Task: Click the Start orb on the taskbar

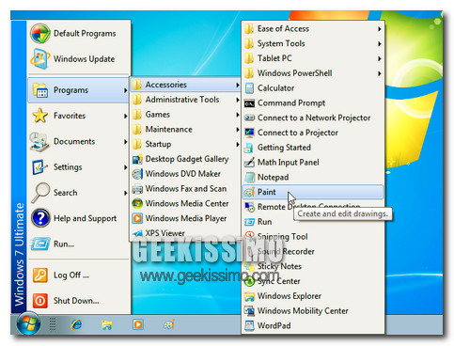Action: tap(28, 323)
